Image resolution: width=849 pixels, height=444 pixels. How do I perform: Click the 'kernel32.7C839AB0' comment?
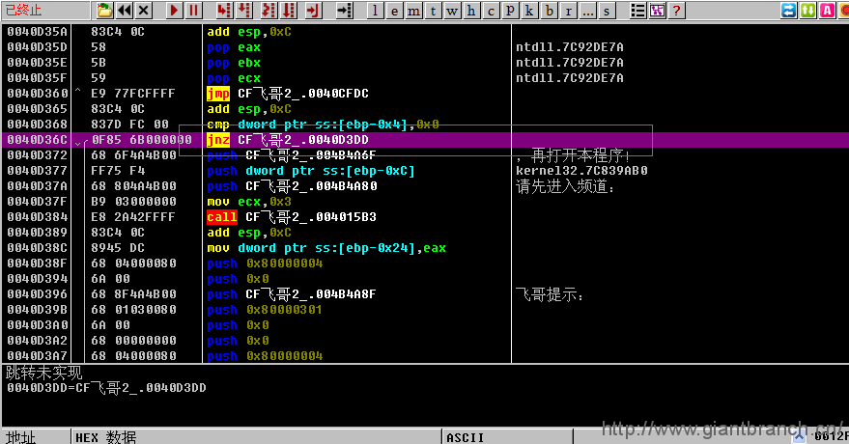pos(581,170)
